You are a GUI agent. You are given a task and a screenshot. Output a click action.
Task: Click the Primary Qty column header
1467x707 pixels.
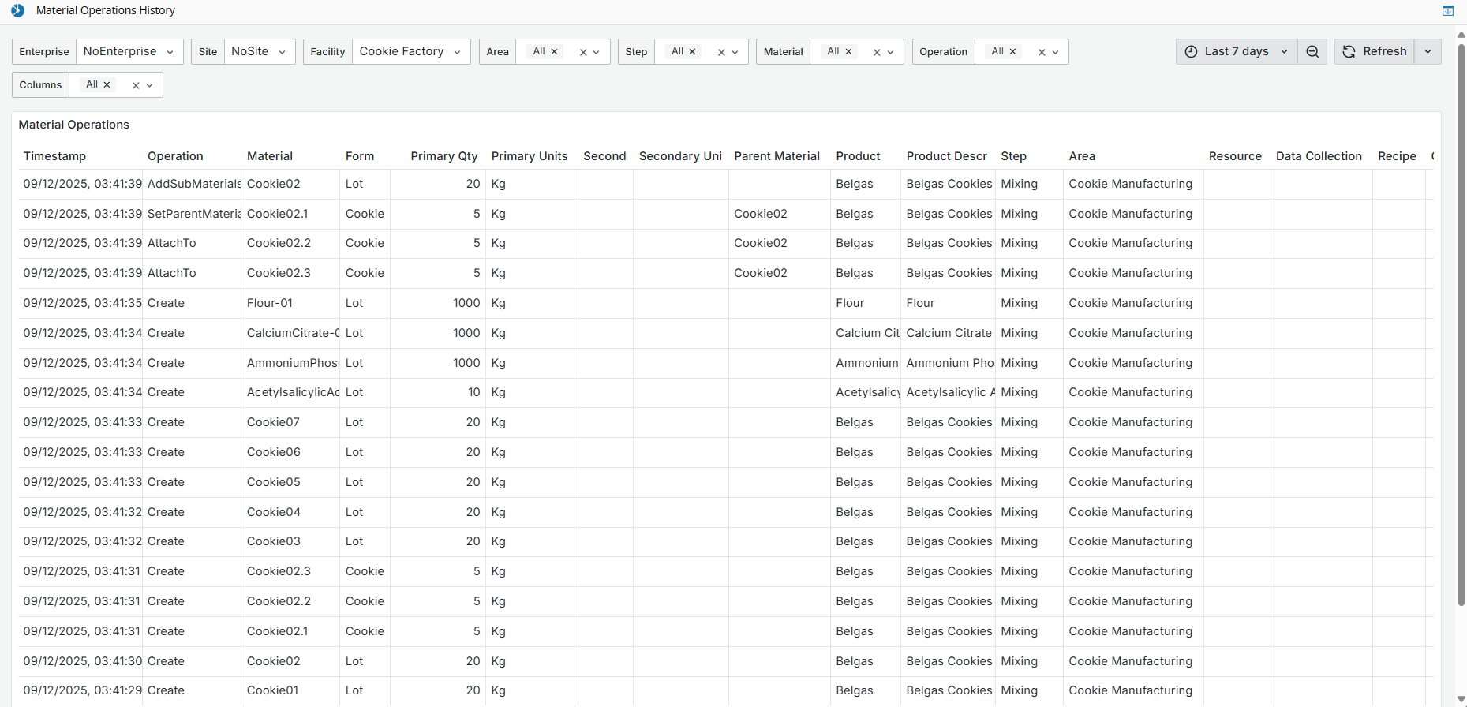(443, 156)
